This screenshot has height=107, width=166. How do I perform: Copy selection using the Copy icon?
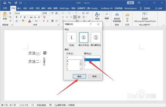click(10, 17)
